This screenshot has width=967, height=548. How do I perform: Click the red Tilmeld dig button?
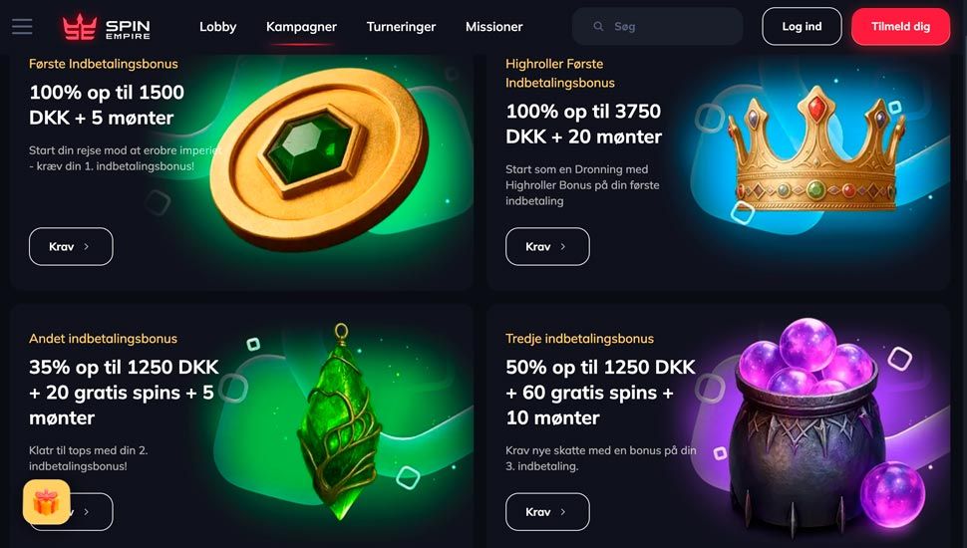(x=900, y=27)
